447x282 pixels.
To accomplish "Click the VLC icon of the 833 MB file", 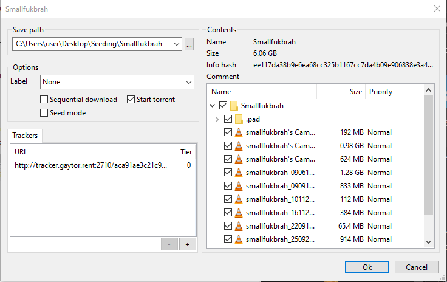I will tap(239, 186).
